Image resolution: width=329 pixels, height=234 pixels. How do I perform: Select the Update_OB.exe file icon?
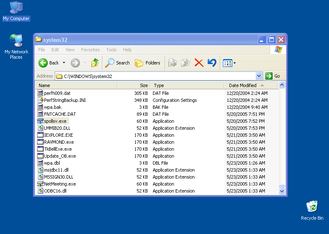click(x=40, y=156)
